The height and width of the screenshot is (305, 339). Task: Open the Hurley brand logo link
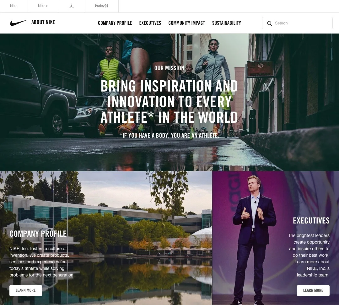pyautogui.click(x=102, y=6)
